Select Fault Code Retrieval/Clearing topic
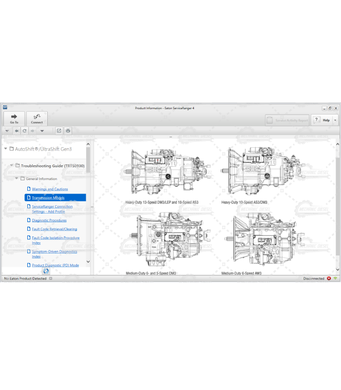341x390 pixels. tap(54, 229)
